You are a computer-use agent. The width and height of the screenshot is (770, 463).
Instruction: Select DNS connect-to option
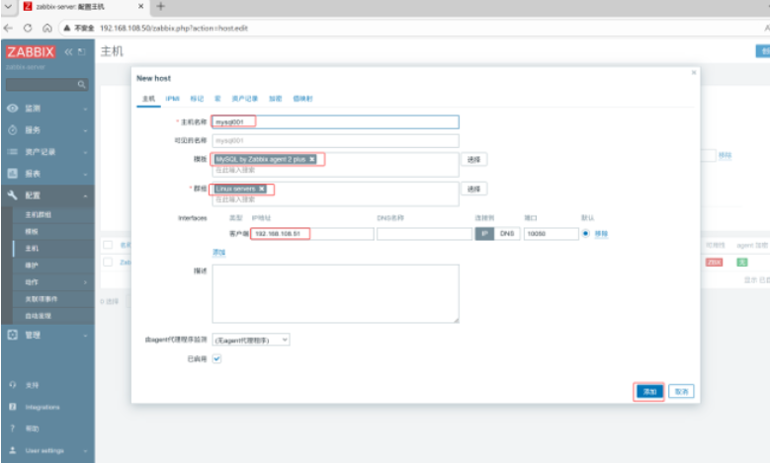[507, 233]
